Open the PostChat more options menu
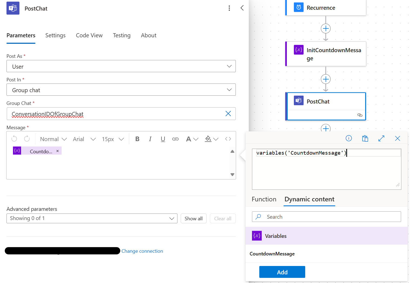The width and height of the screenshot is (410, 283). click(x=229, y=8)
